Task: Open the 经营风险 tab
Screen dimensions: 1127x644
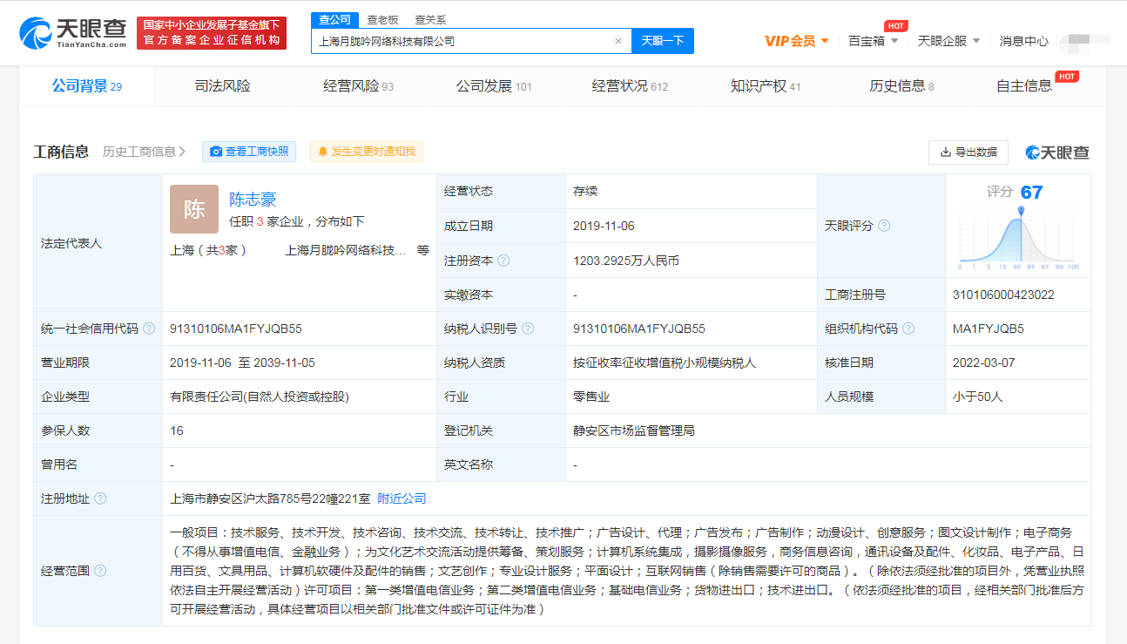Action: (358, 85)
